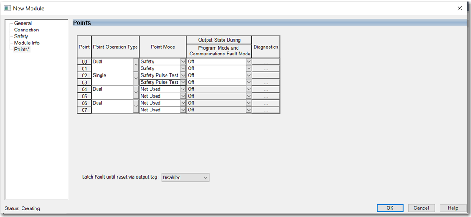This screenshot has width=471, height=217.
Task: Select Points in the left tree
Action: pyautogui.click(x=22, y=49)
